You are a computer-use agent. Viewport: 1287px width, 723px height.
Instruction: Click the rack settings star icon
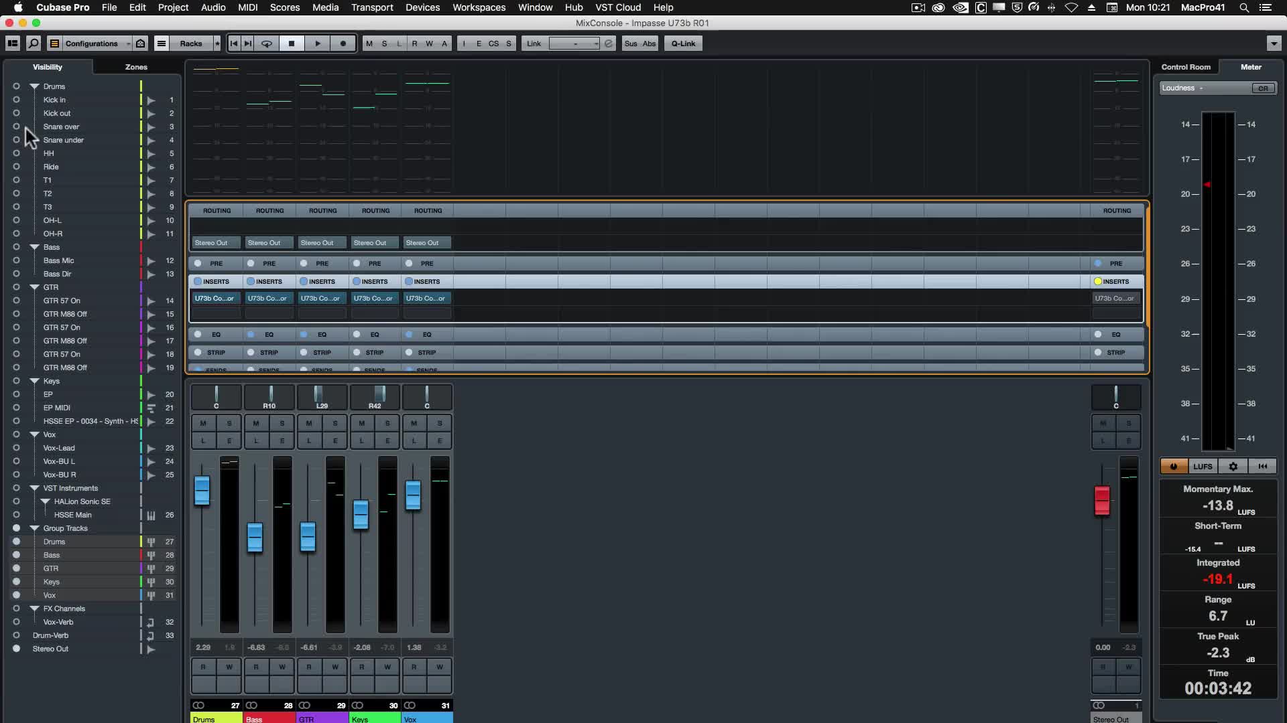pos(217,44)
